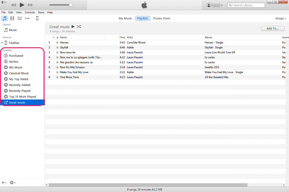Adjust the volume slider knob
This screenshot has width=289, height=192.
tap(70, 5)
